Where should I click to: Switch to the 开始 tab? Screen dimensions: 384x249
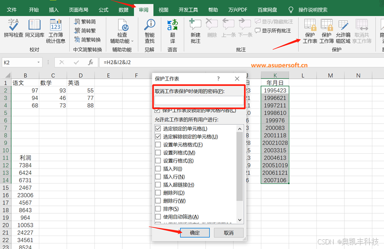pos(34,10)
